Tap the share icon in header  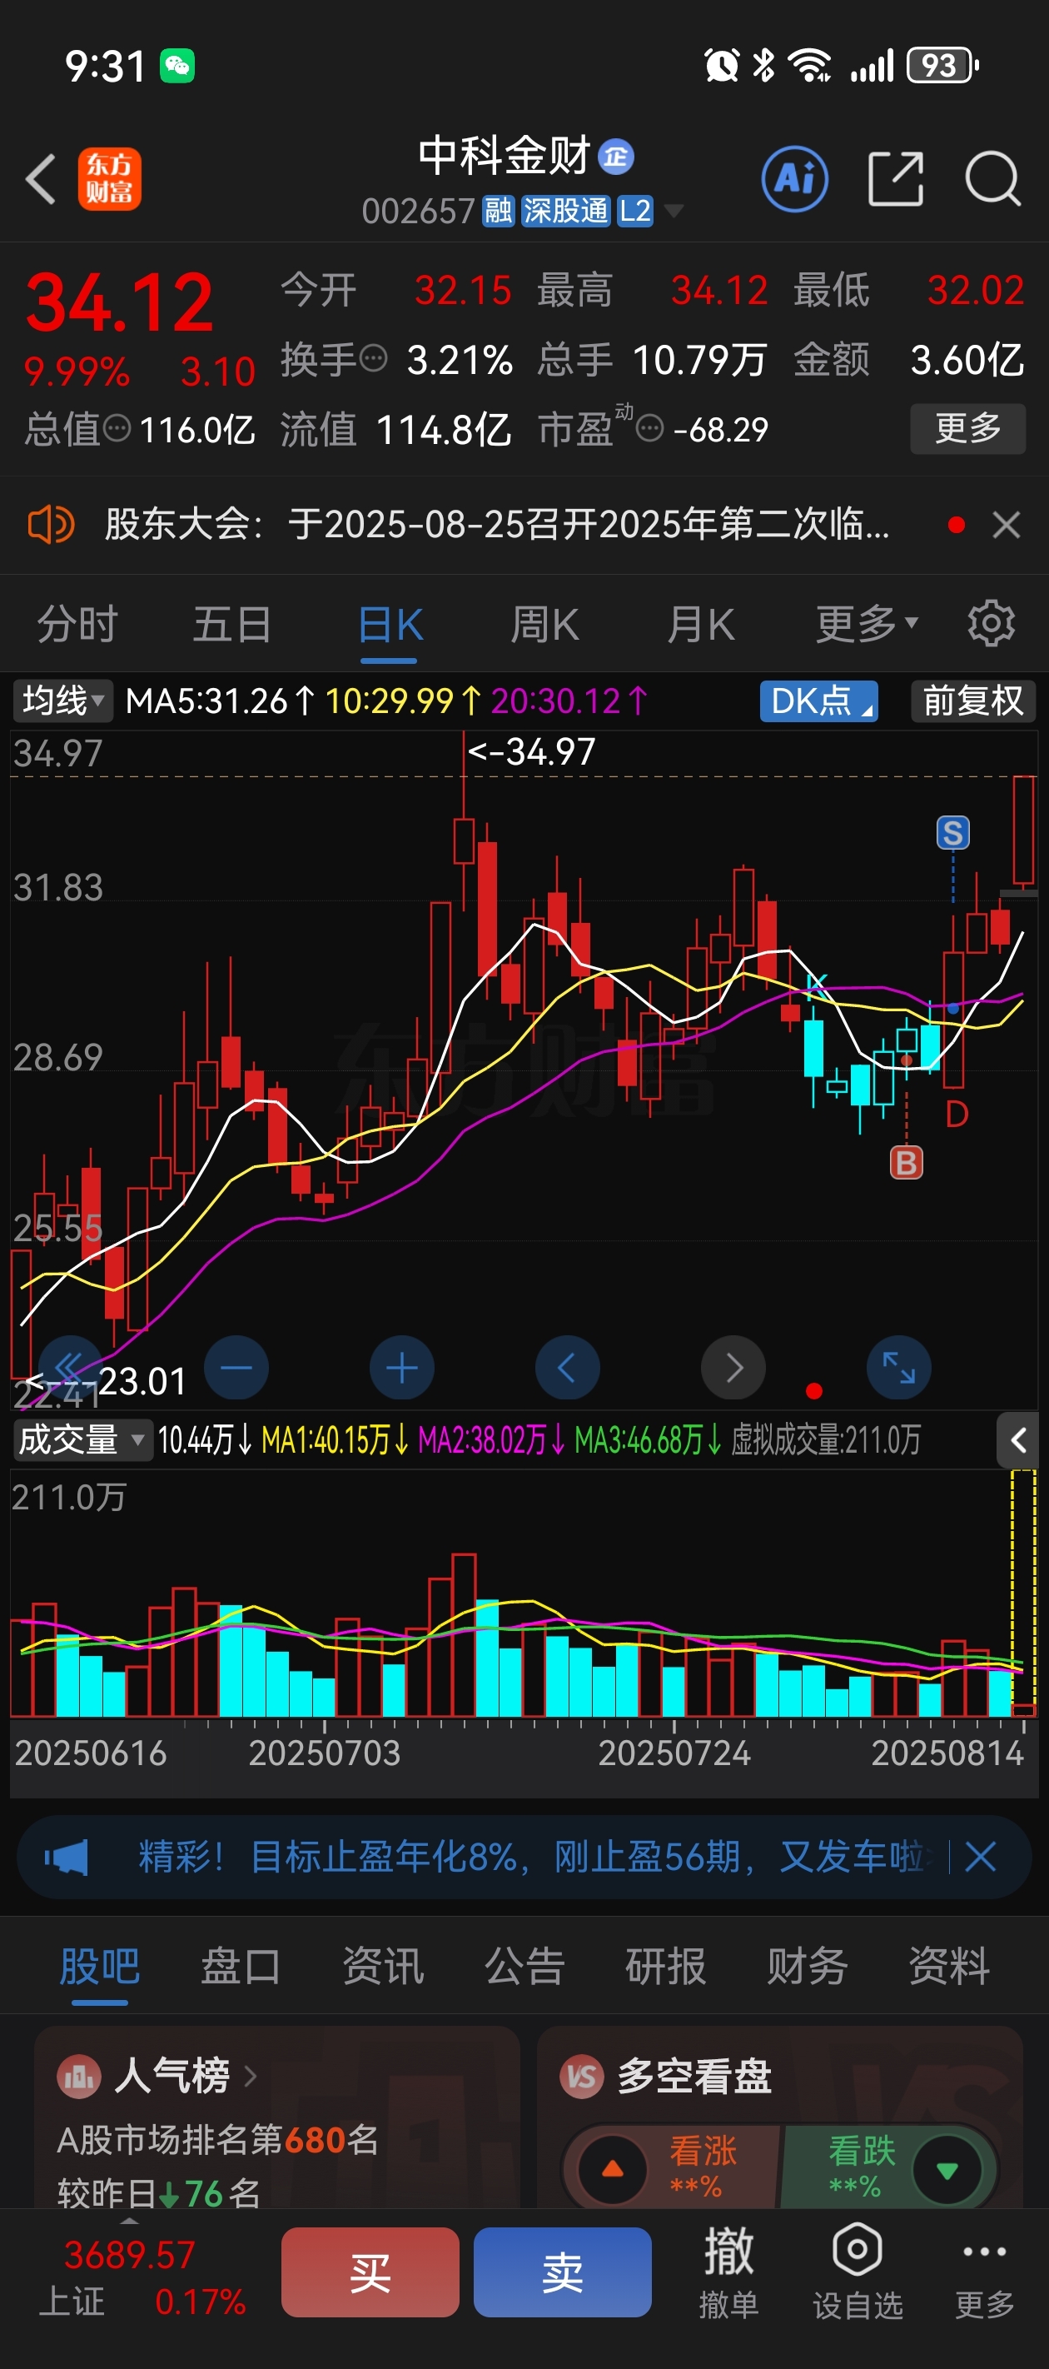point(896,178)
